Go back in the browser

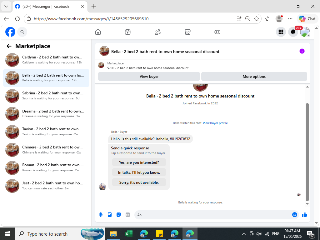[6, 19]
